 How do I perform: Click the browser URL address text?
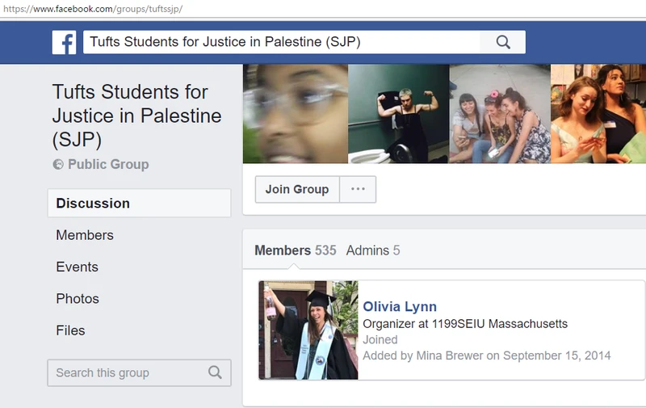point(93,9)
